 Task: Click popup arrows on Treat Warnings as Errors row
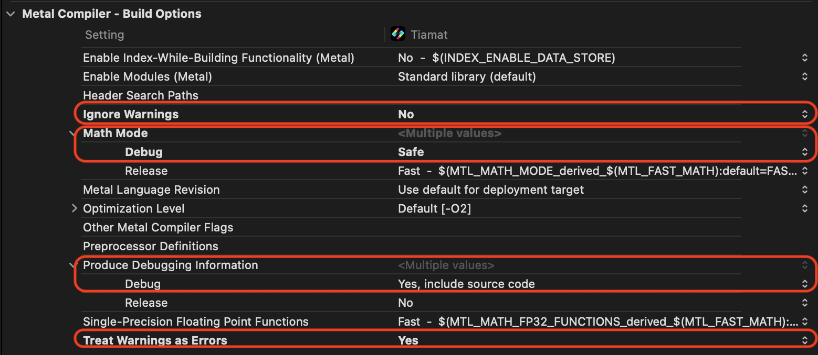804,340
